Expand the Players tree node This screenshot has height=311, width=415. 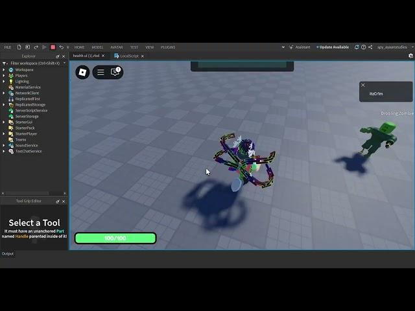click(4, 76)
